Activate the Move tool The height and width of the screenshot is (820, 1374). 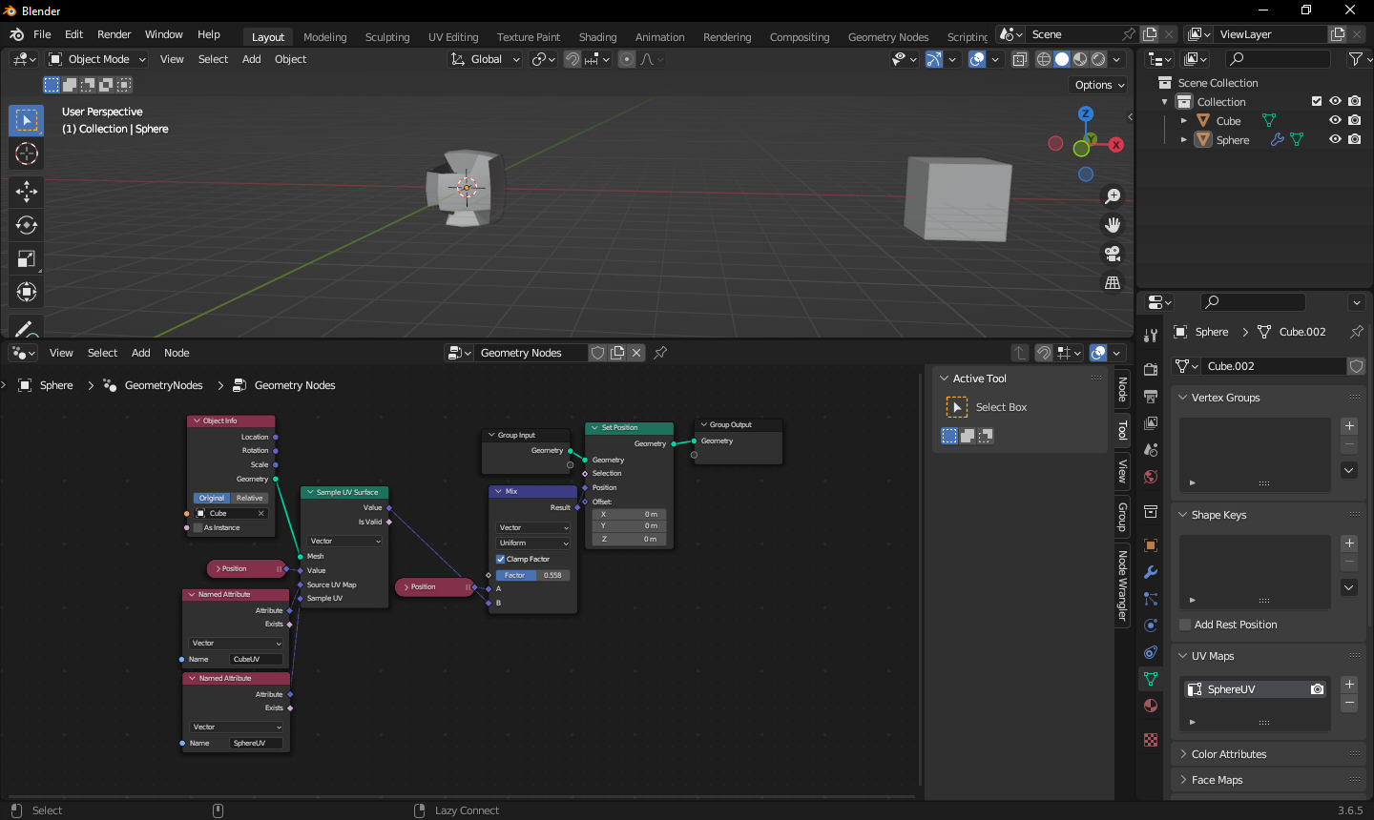click(x=27, y=192)
